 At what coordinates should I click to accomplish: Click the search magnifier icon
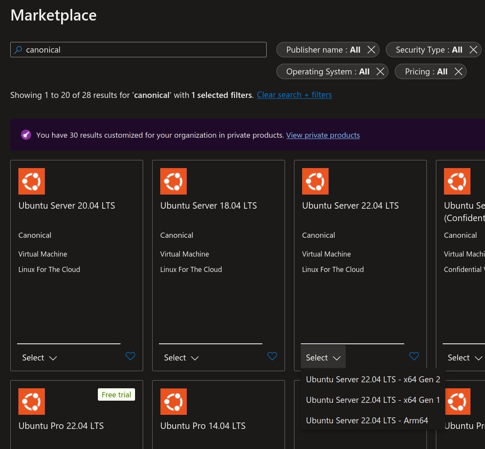pos(18,50)
